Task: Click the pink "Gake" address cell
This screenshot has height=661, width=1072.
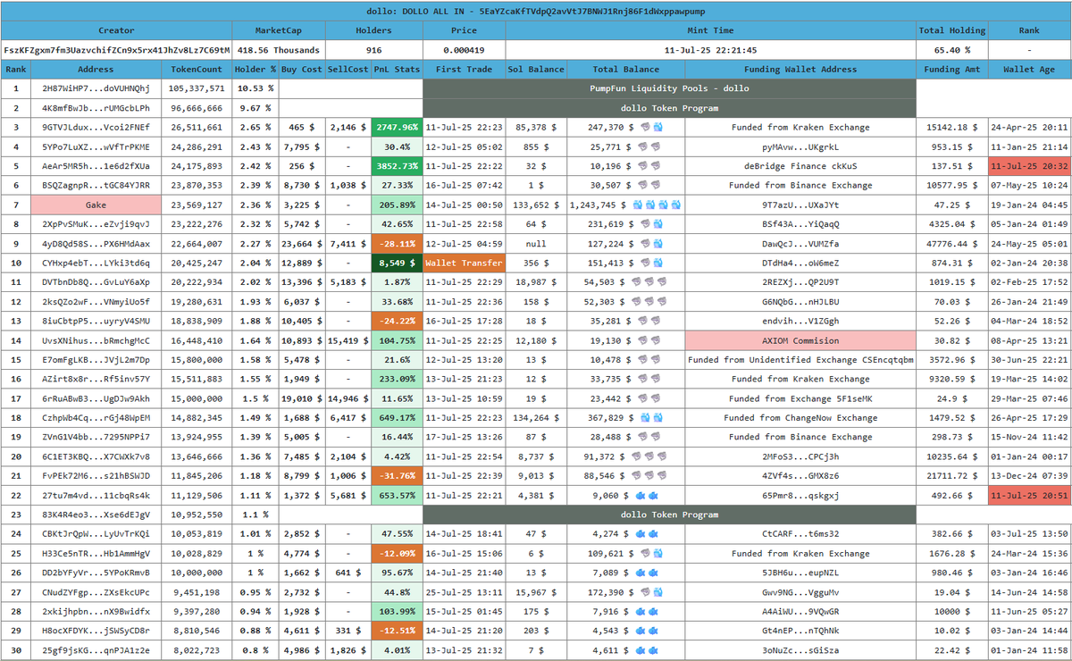Action: point(96,205)
